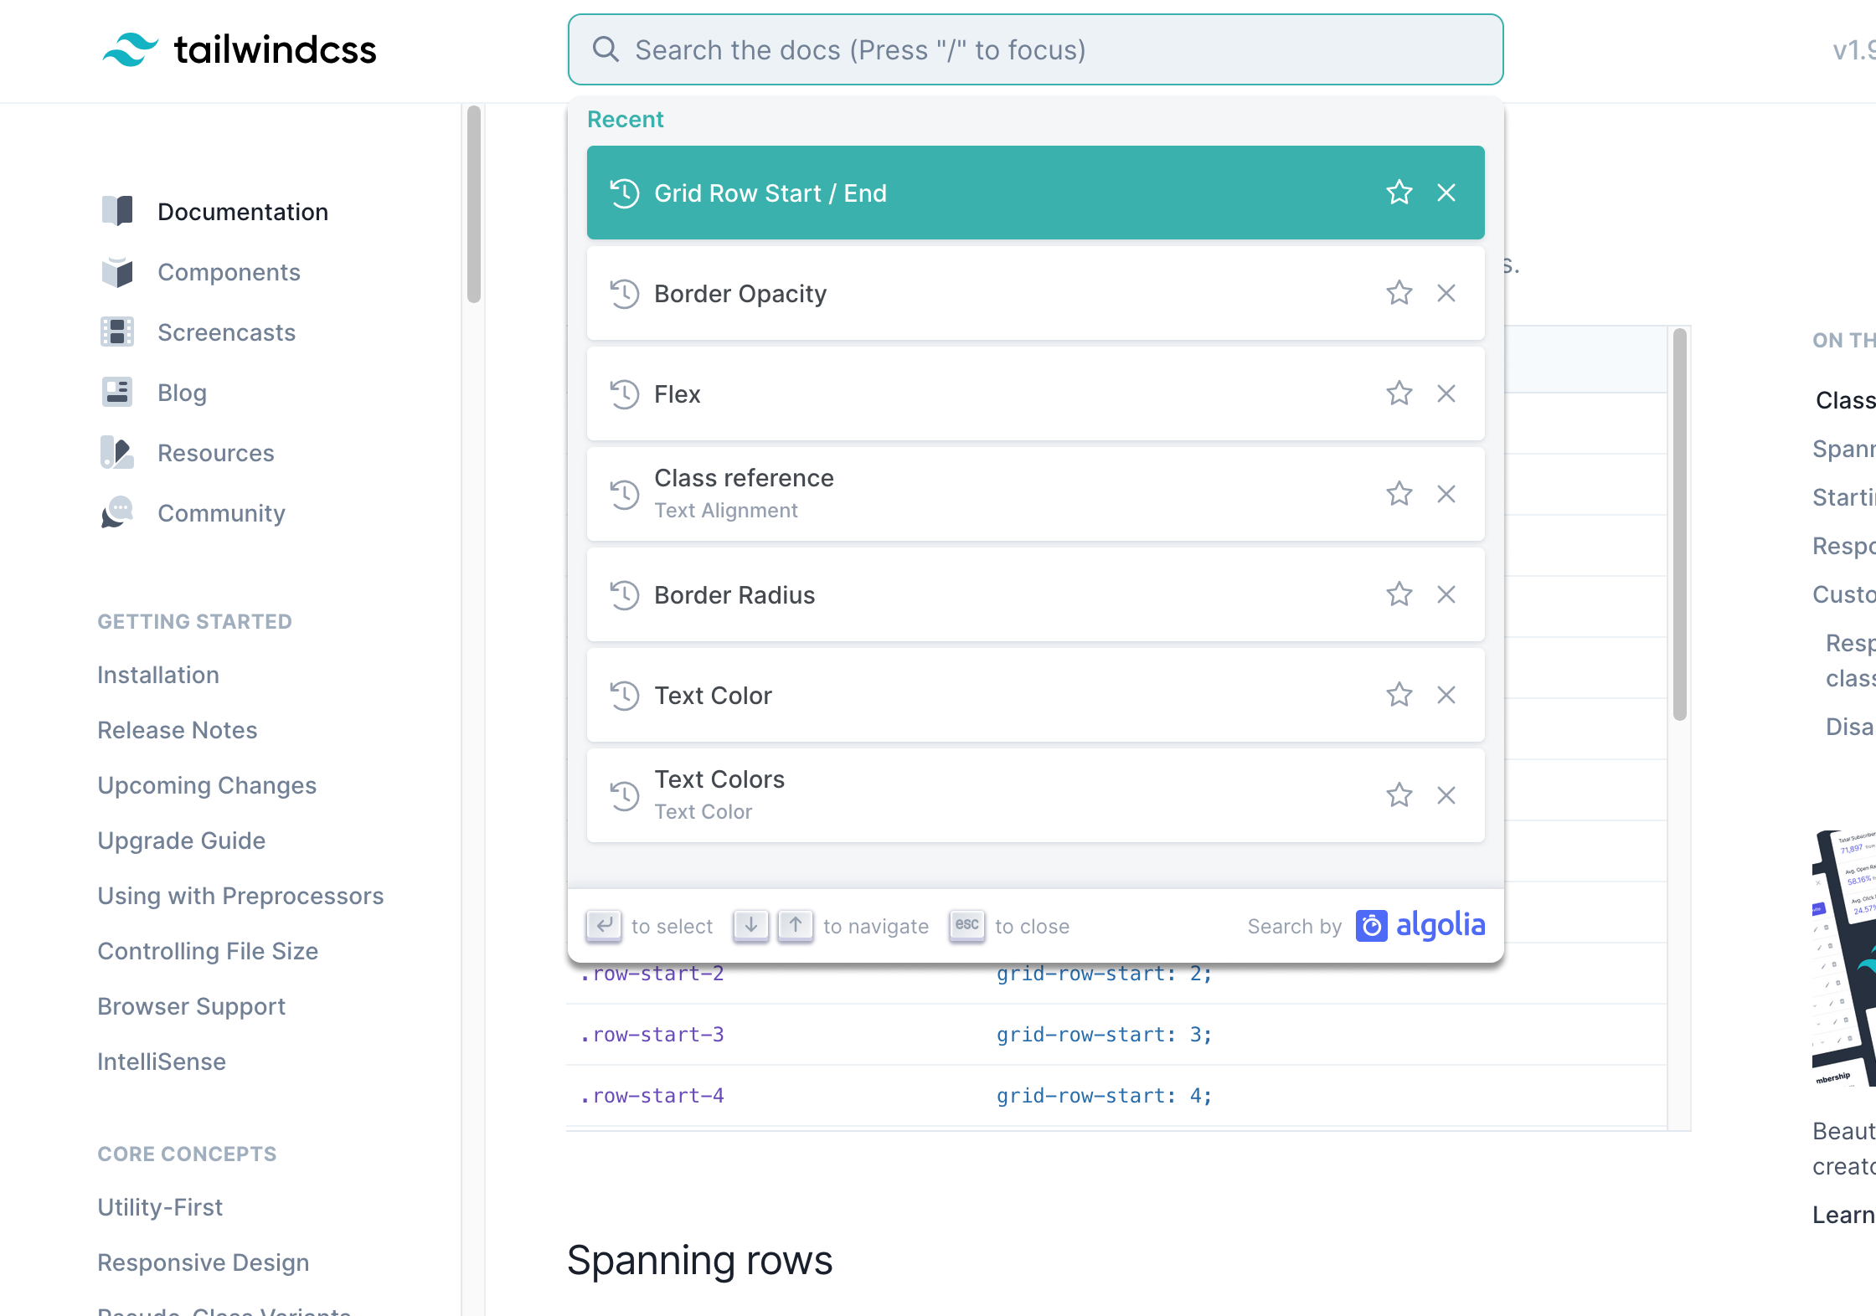Open Screencasts via its sidebar icon
The image size is (1876, 1316).
[x=117, y=332]
